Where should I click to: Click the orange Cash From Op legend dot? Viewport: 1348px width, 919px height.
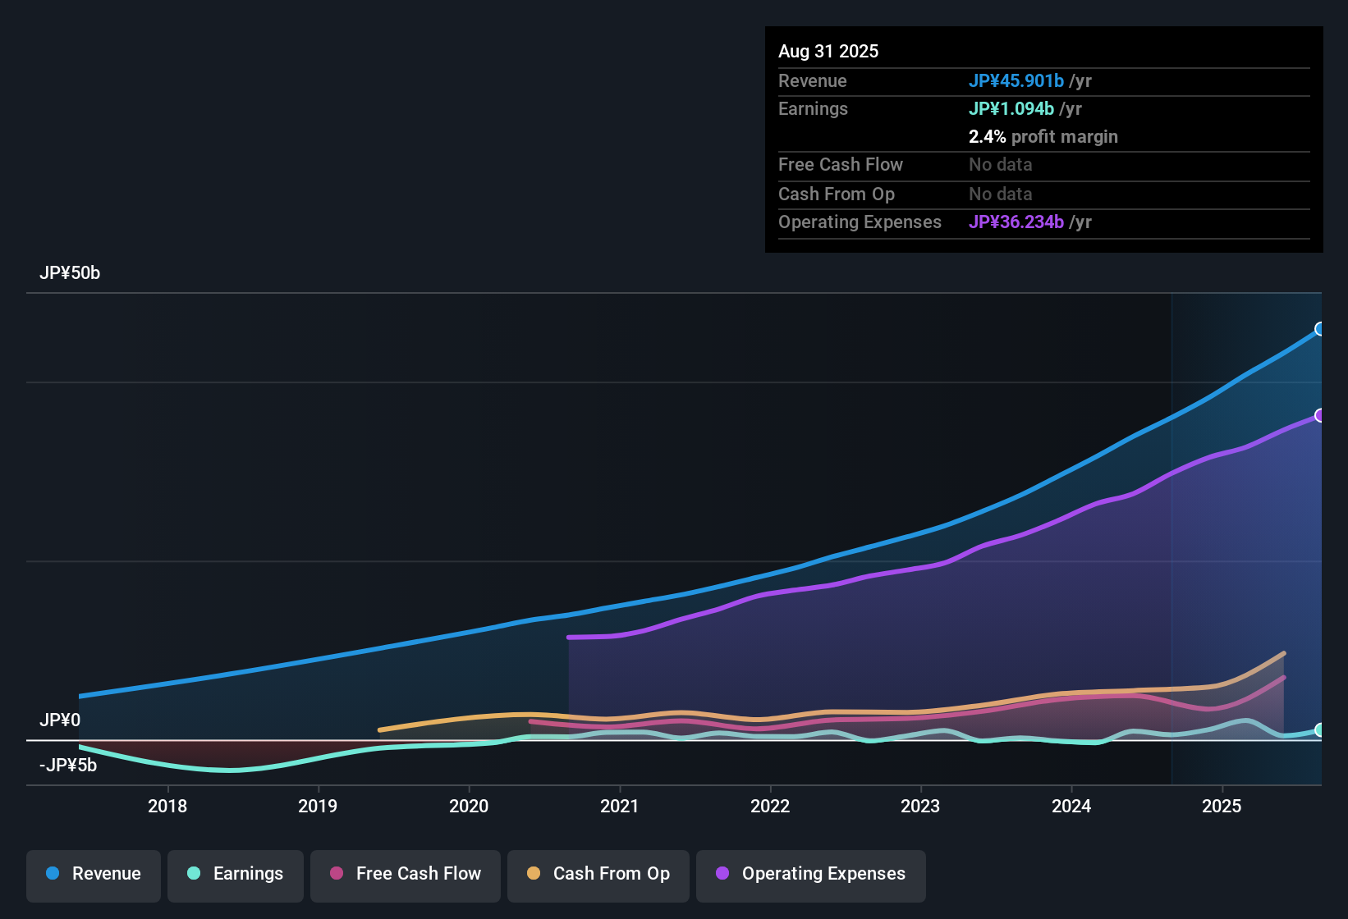[533, 874]
